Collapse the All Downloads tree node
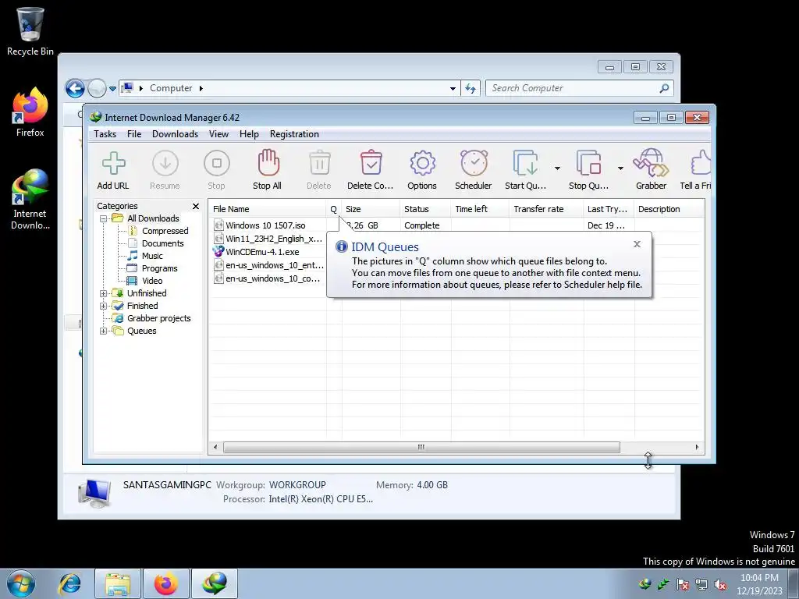The width and height of the screenshot is (799, 599). click(x=104, y=218)
